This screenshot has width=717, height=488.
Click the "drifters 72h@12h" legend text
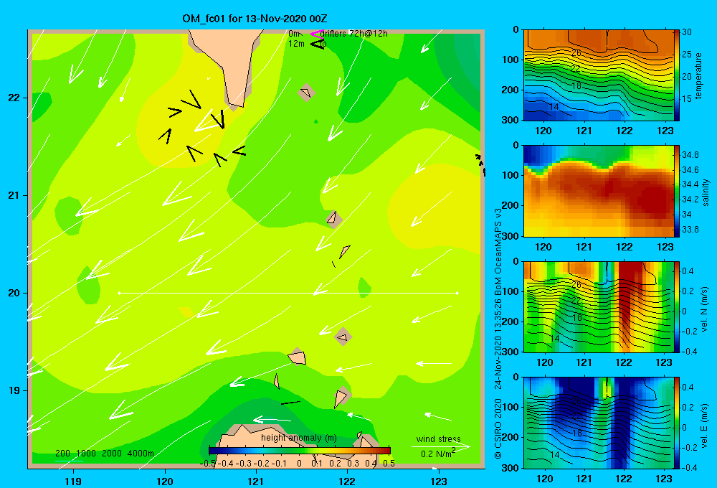pyautogui.click(x=353, y=34)
